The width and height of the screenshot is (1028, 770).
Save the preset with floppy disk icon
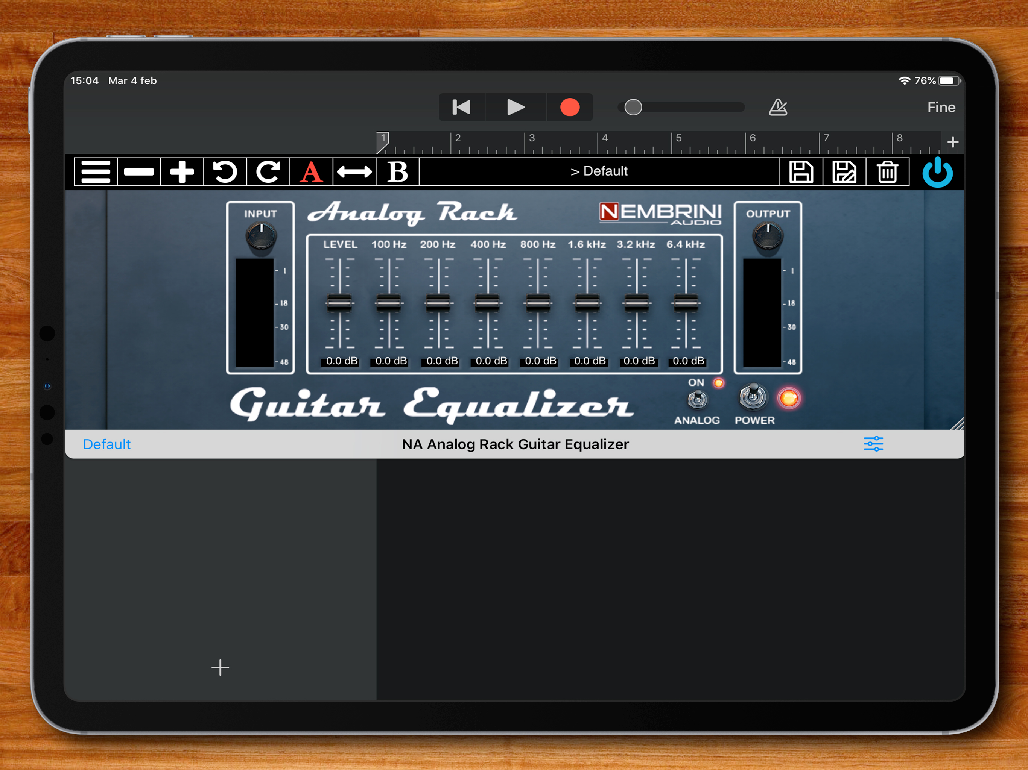801,172
